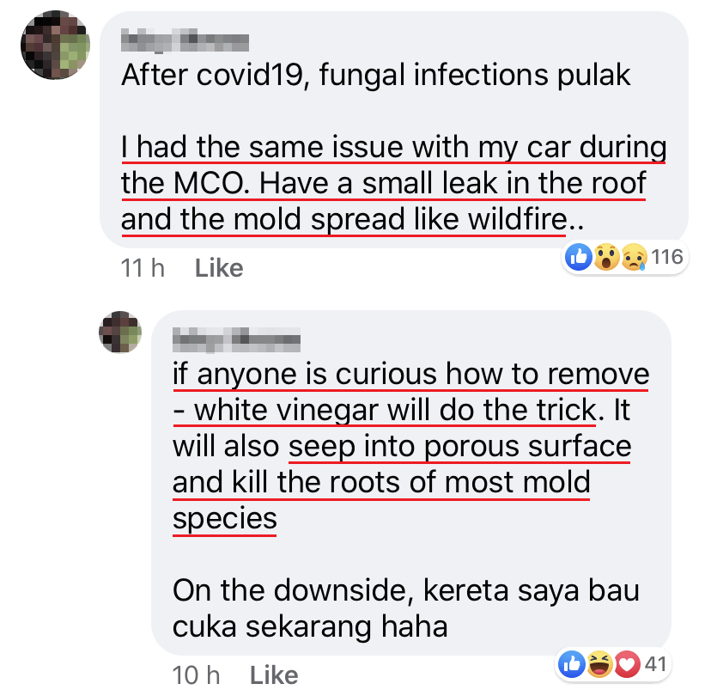View the 116 reactions count
711x696 pixels.
pos(667,257)
